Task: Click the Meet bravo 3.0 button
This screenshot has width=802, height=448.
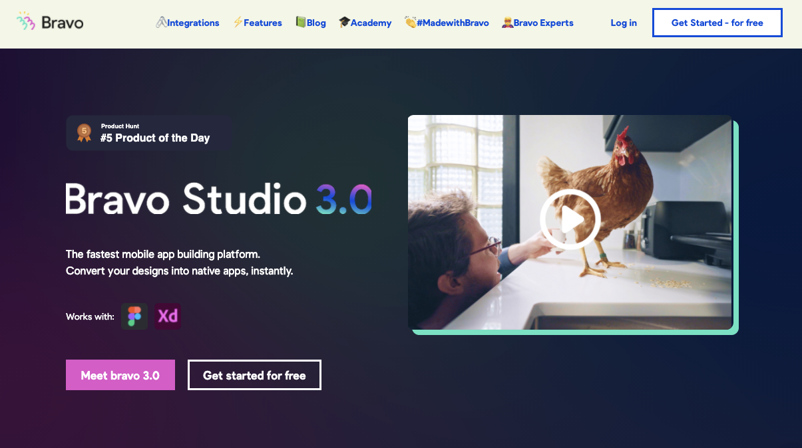Action: pyautogui.click(x=120, y=375)
